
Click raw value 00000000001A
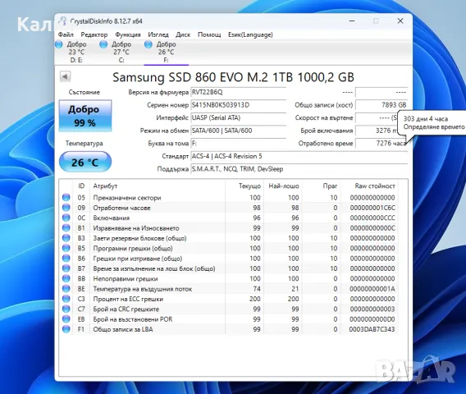click(x=372, y=289)
